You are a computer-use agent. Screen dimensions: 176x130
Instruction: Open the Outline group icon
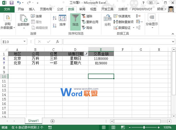(152, 17)
